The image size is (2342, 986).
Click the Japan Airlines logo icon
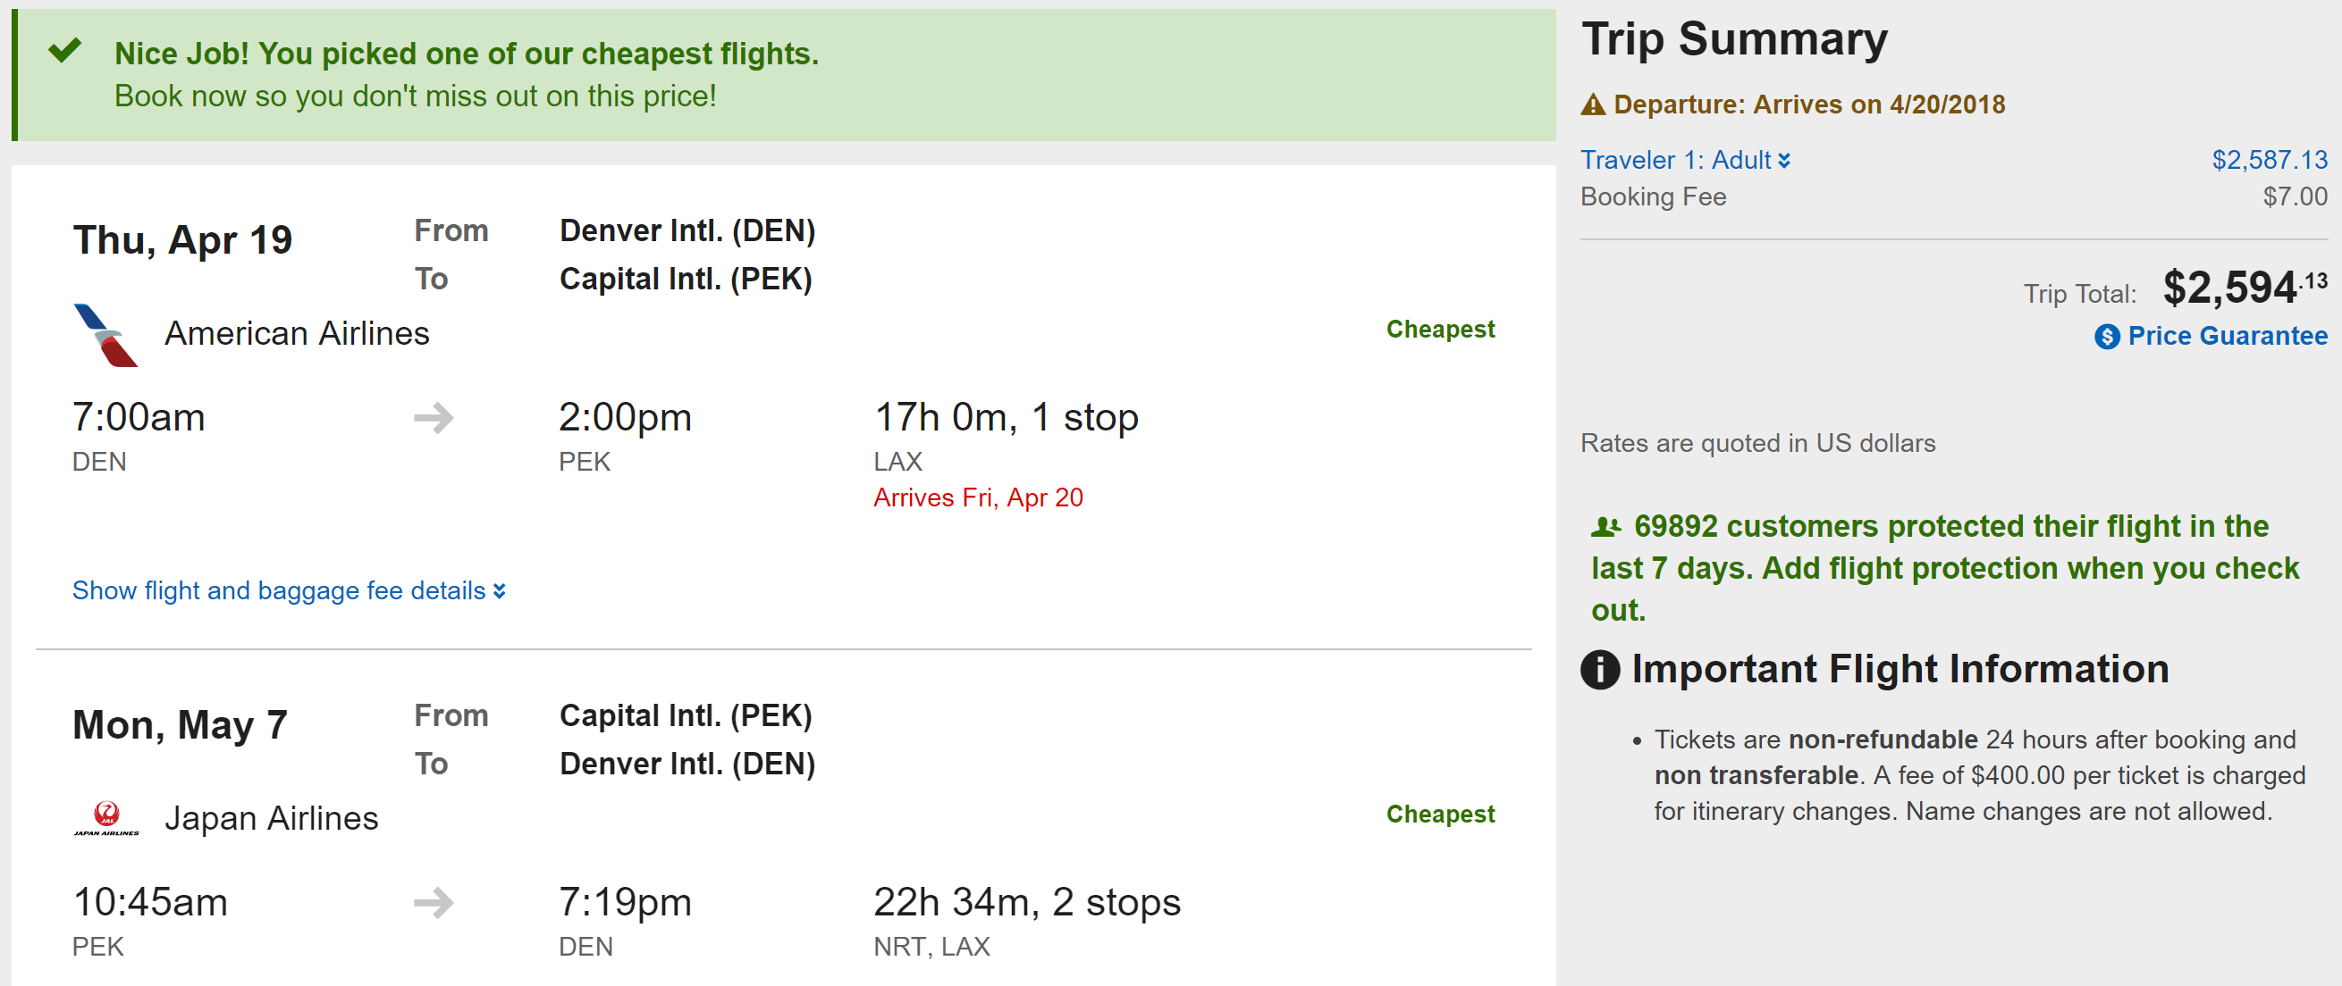pos(106,818)
